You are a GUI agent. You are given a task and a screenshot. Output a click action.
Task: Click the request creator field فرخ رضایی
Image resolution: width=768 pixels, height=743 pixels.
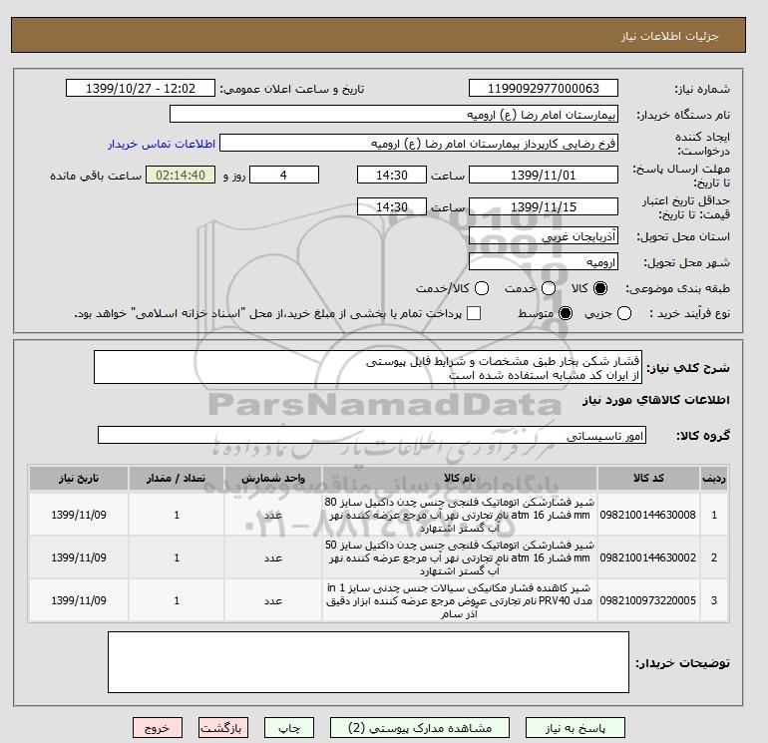pyautogui.click(x=419, y=143)
